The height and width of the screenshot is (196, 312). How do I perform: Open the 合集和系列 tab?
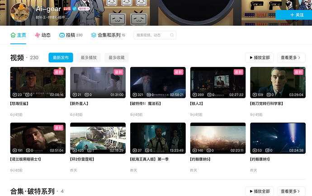tap(108, 35)
